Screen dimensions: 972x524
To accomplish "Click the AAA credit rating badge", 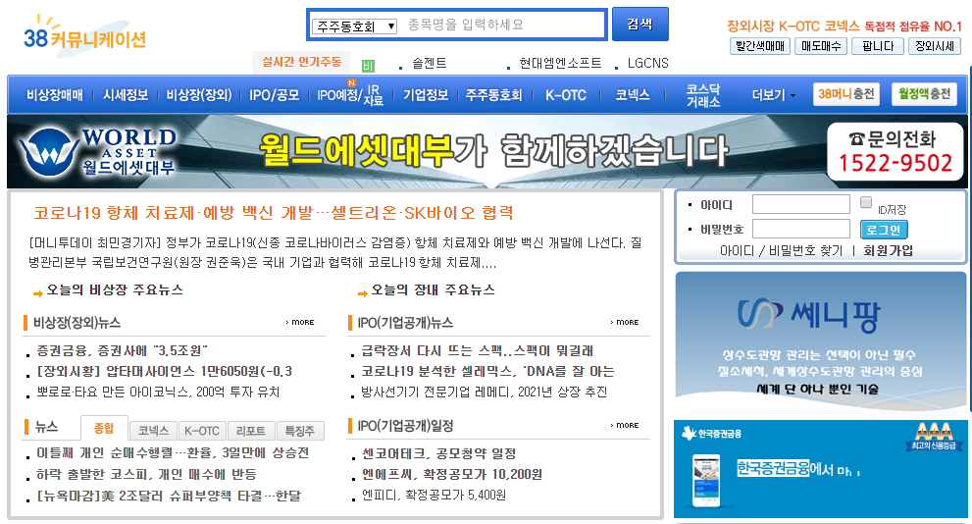I will 934,436.
